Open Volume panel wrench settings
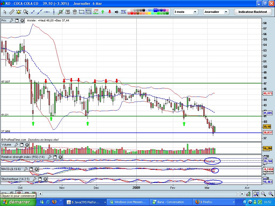Screen dimensions: 275x206 16,145
